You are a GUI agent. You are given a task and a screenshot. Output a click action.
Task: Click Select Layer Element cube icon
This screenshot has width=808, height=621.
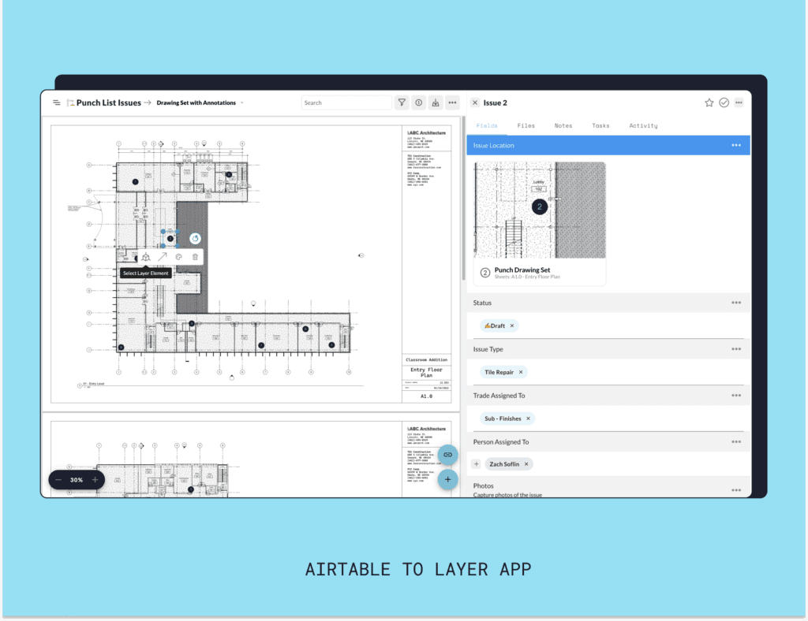[x=146, y=257]
